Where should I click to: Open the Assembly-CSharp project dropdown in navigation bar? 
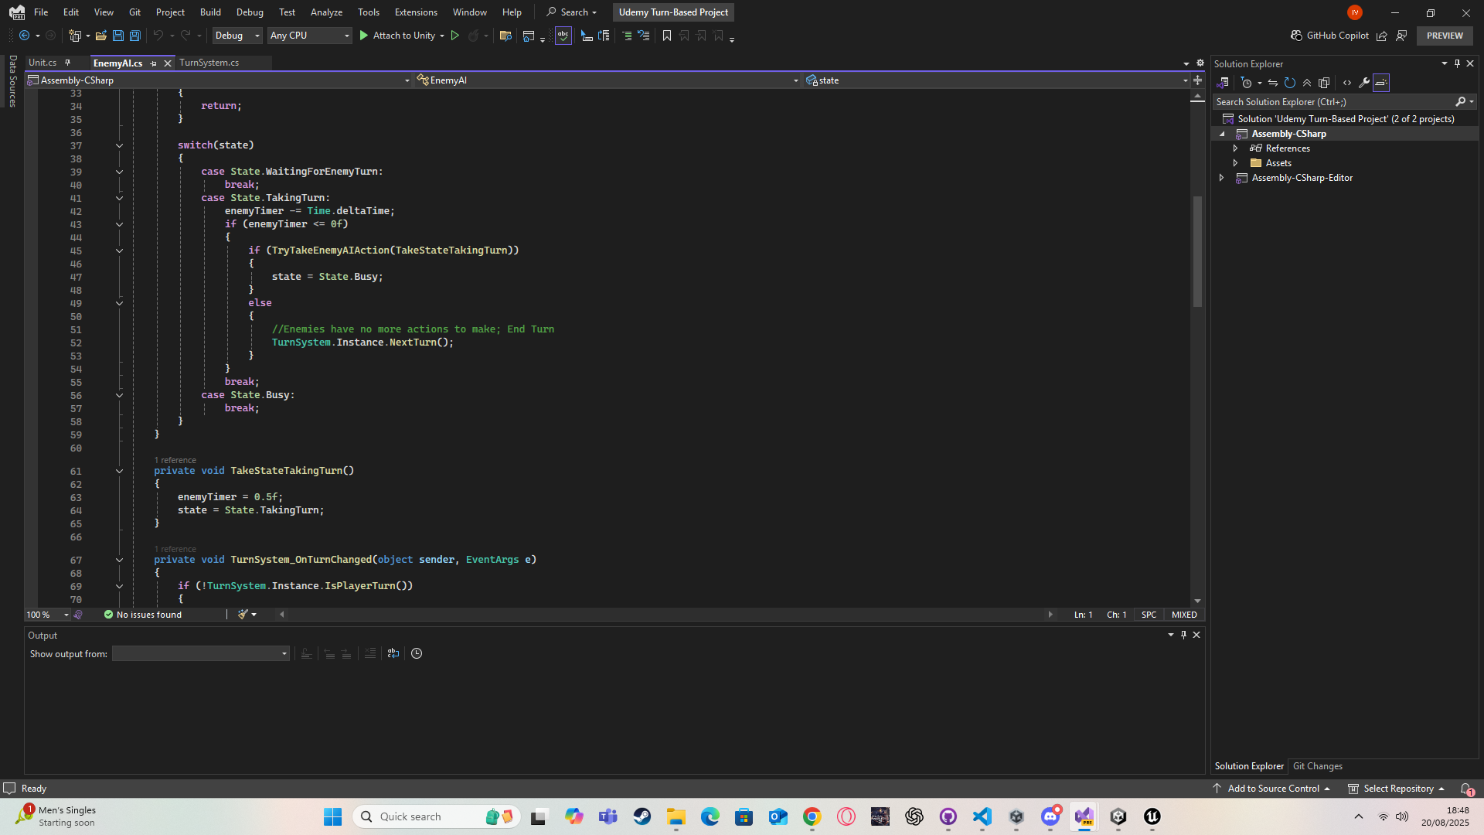pyautogui.click(x=219, y=80)
